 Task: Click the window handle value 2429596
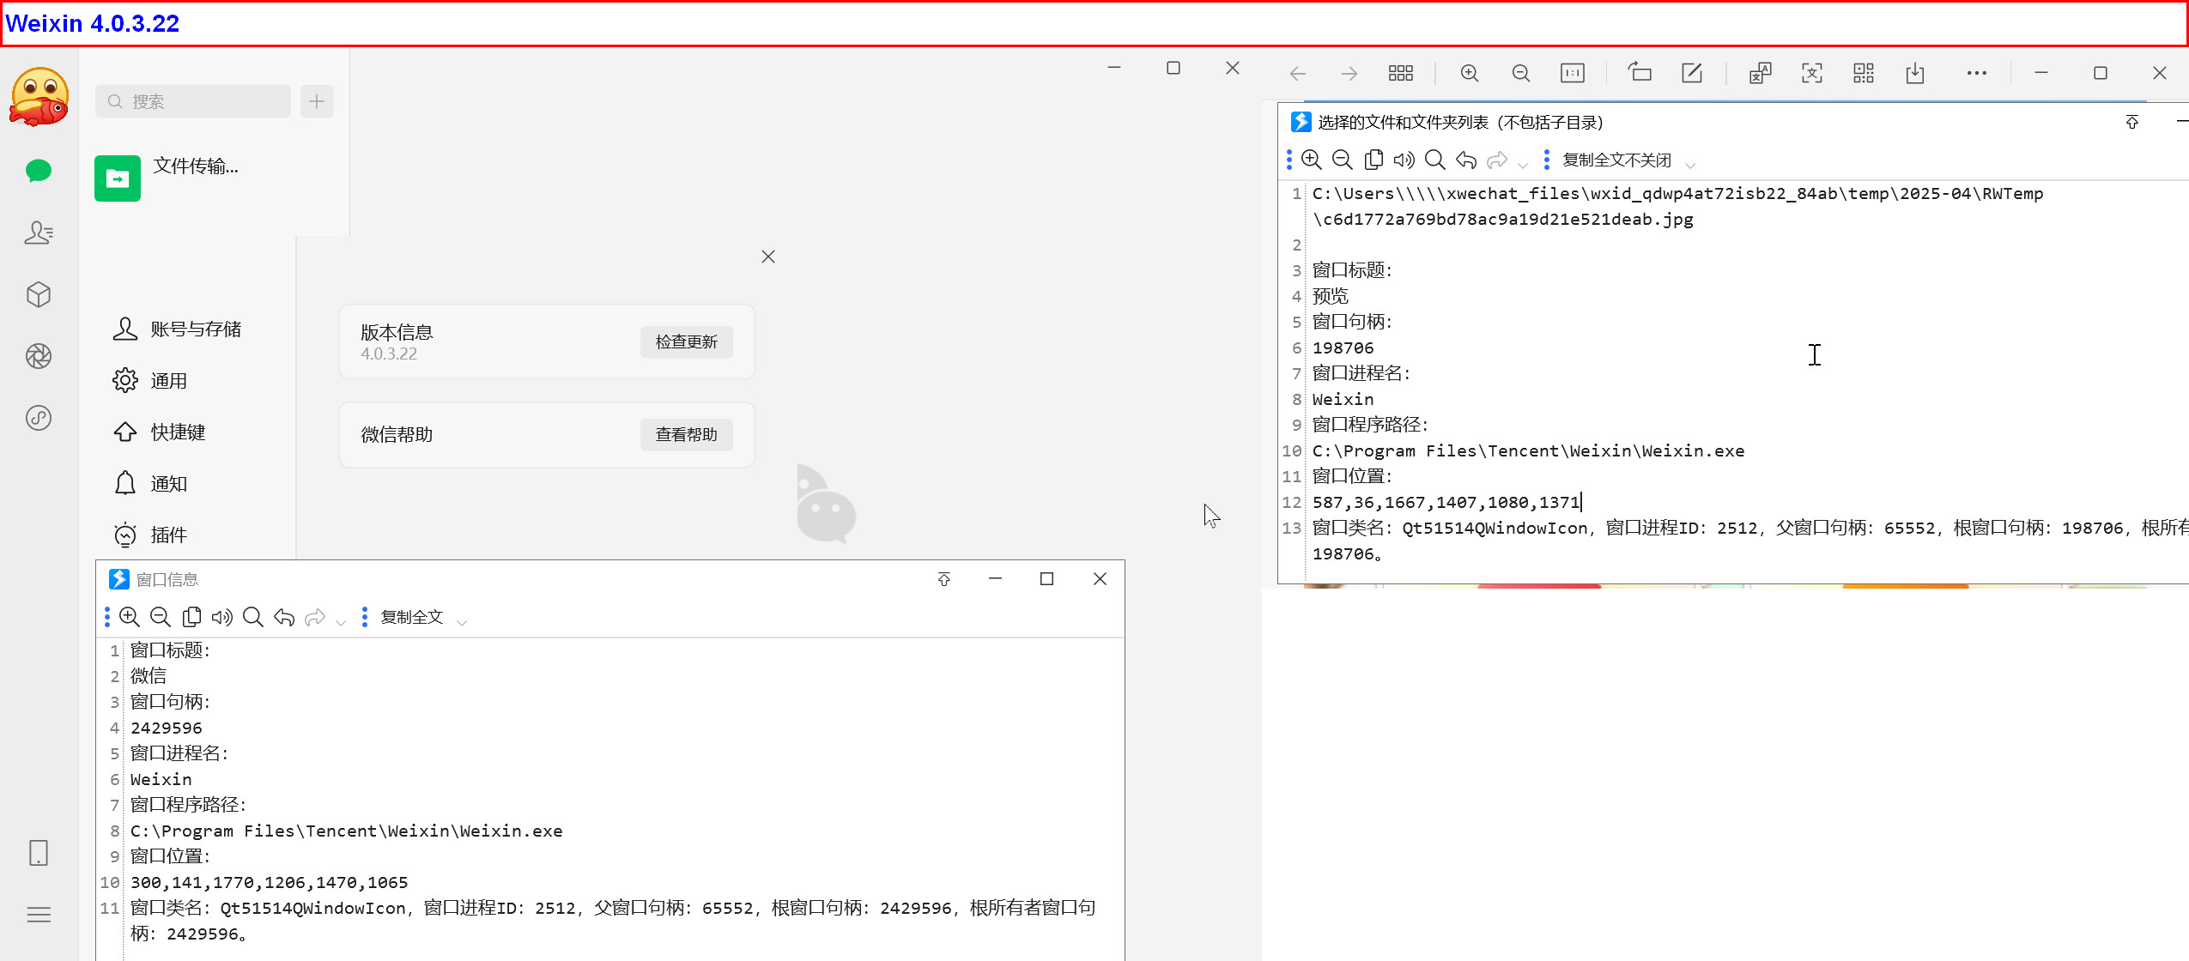coord(167,728)
